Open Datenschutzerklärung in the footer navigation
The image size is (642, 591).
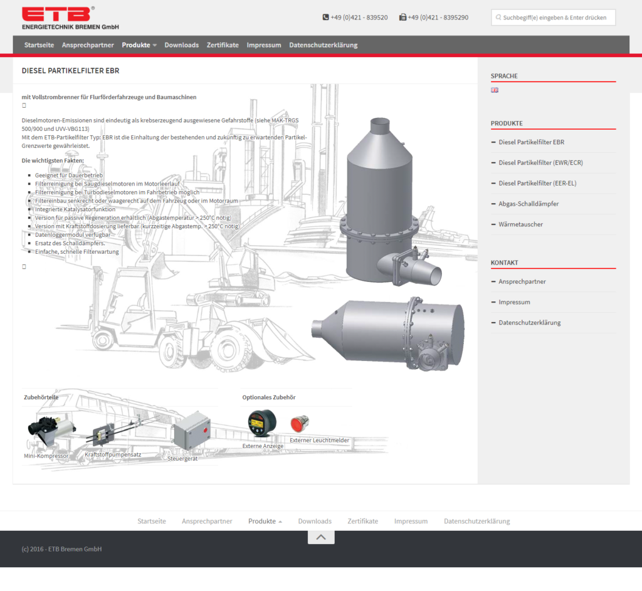pos(476,521)
